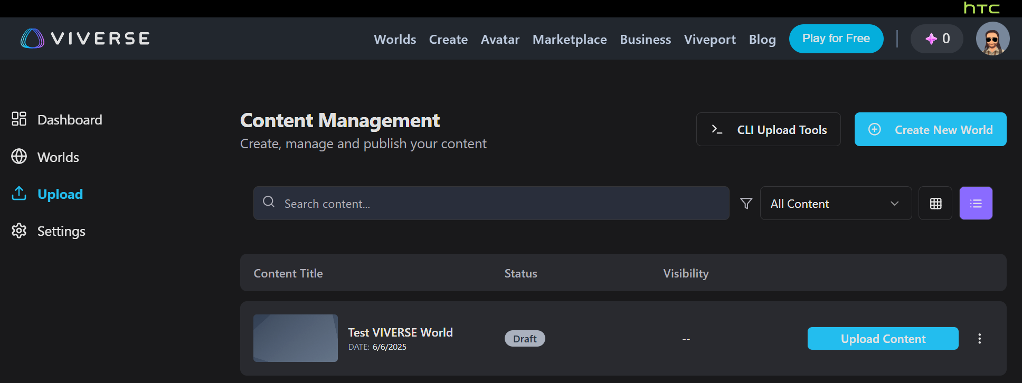This screenshot has height=383, width=1022.
Task: Click the Play for Free button
Action: (836, 39)
